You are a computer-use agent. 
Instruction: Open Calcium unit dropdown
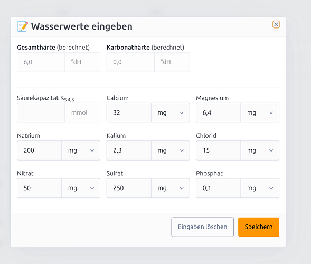click(x=171, y=112)
